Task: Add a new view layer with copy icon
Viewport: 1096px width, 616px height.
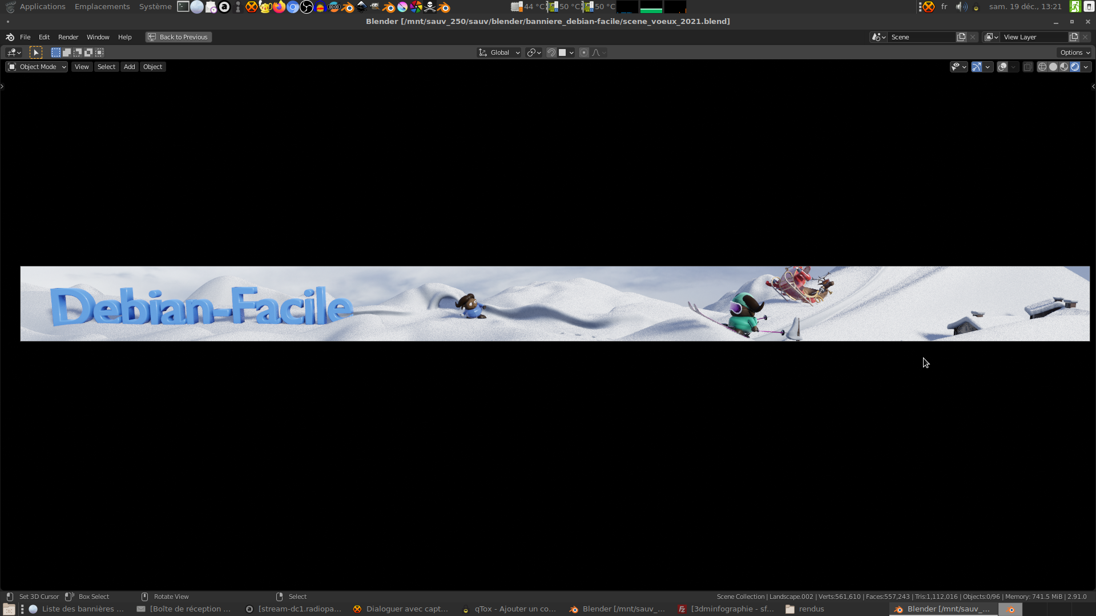Action: [x=1074, y=37]
